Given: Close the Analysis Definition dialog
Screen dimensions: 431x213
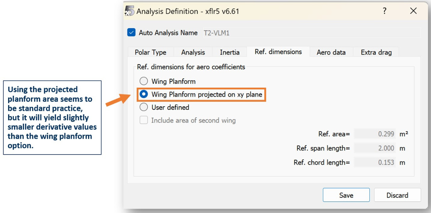Looking at the screenshot, I should tap(413, 11).
